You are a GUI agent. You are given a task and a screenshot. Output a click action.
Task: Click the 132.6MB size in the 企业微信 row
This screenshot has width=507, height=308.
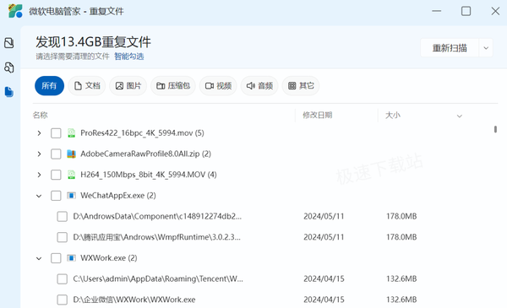click(x=401, y=300)
